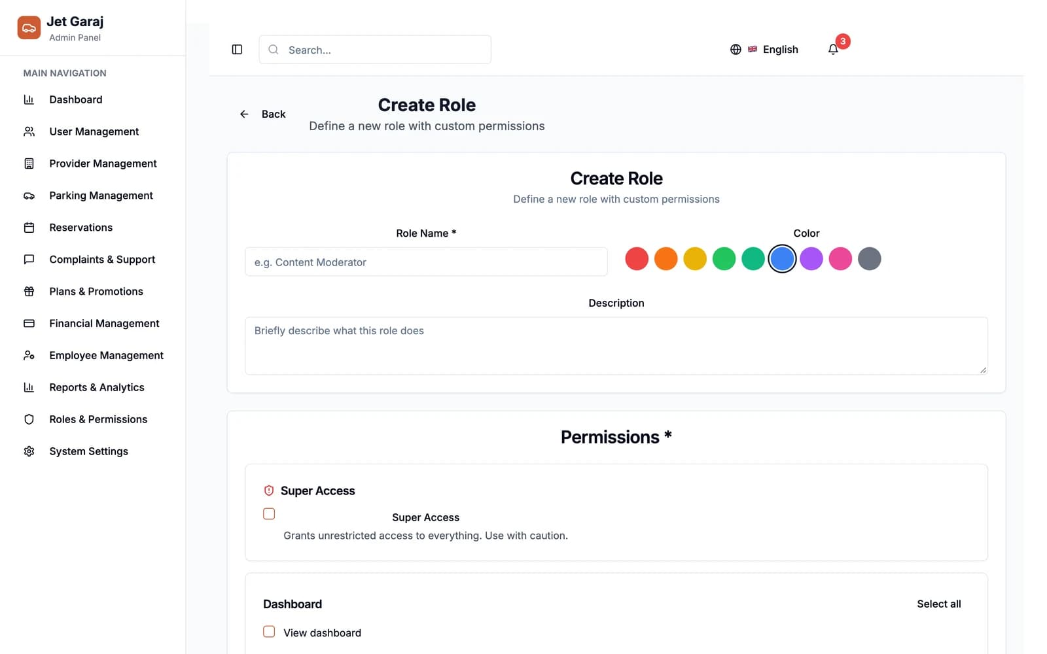This screenshot has height=654, width=1047.
Task: Click the Employee Management person icon
Action: (x=29, y=355)
